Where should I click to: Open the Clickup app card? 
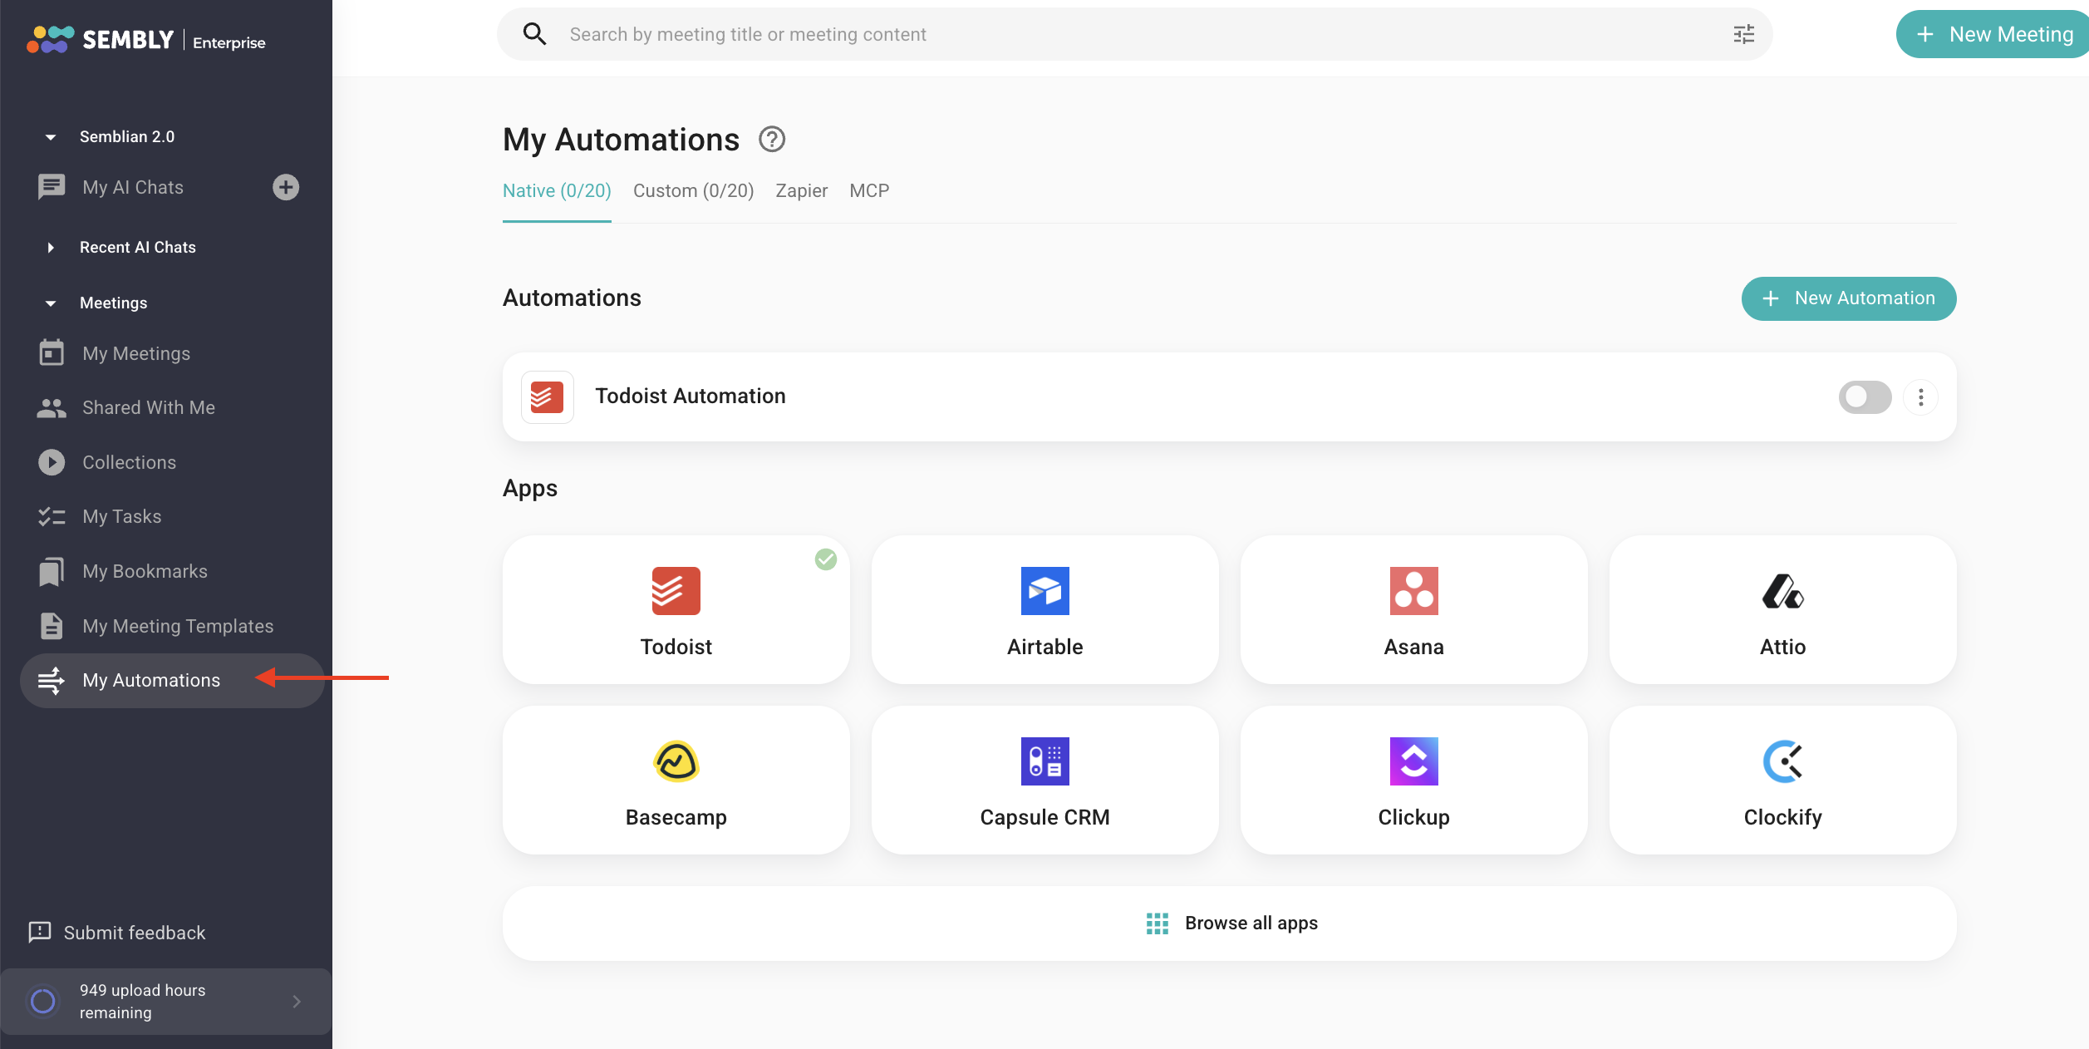[1413, 781]
